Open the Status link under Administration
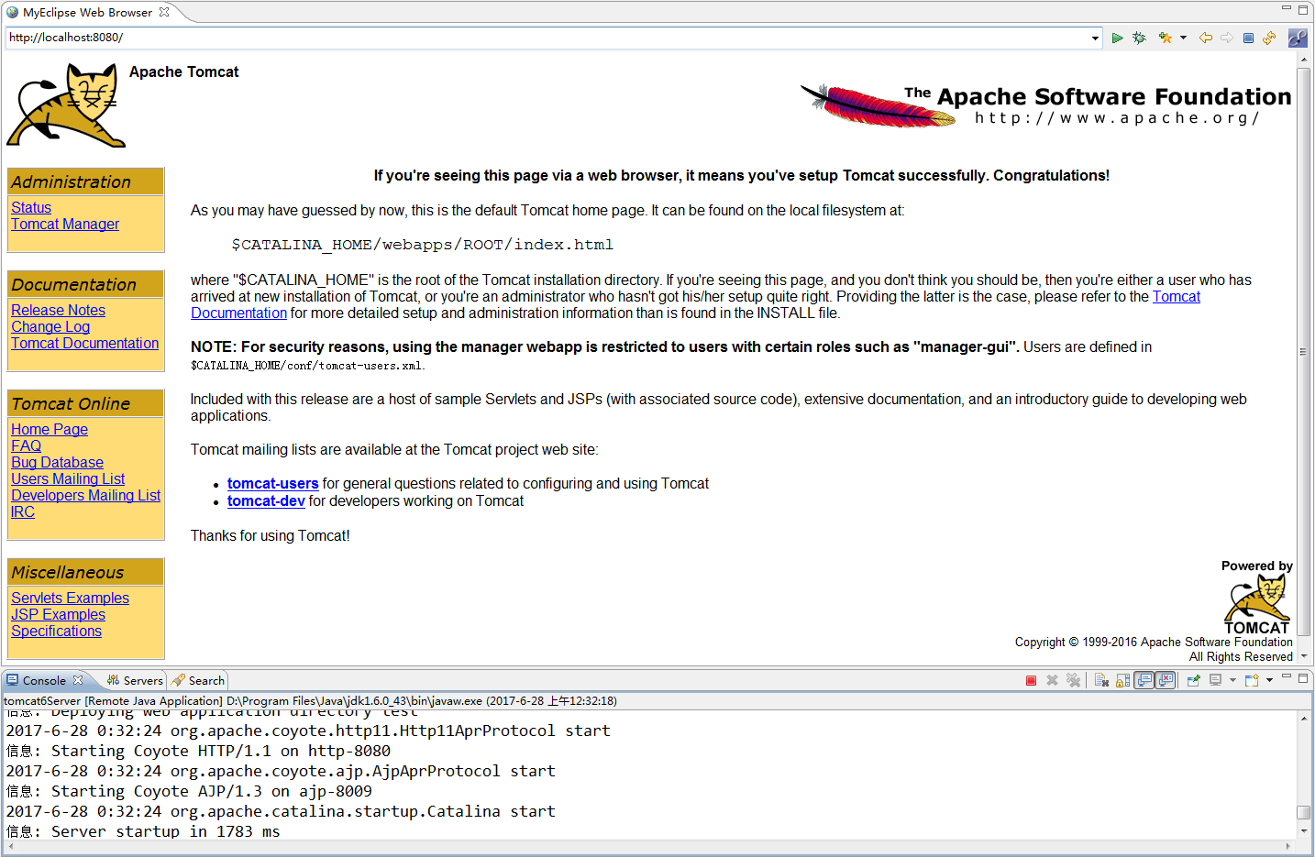Viewport: 1315px width, 857px height. pos(31,207)
